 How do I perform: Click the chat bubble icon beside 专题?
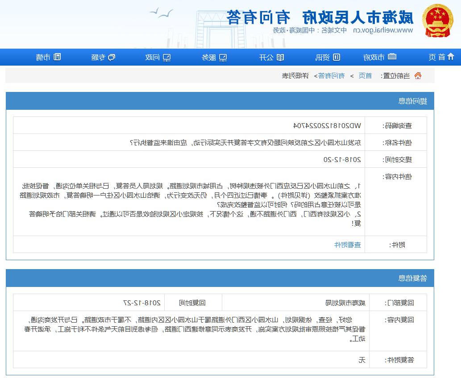pos(112,57)
